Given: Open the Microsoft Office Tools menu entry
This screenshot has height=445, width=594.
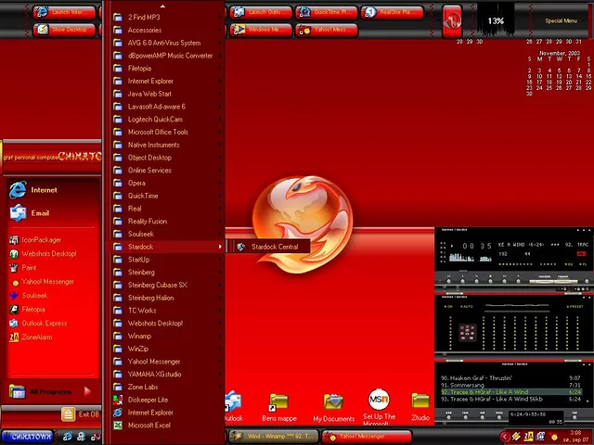Looking at the screenshot, I should click(x=158, y=133).
